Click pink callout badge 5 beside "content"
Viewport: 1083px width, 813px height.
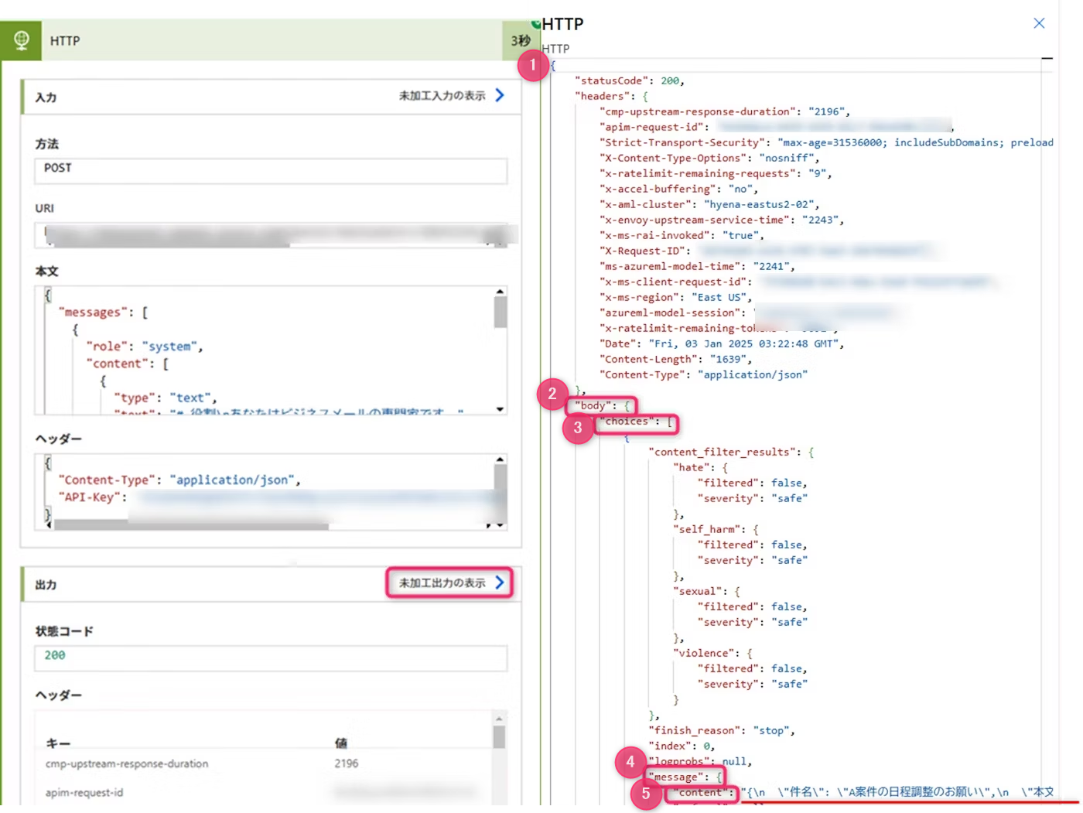point(647,794)
